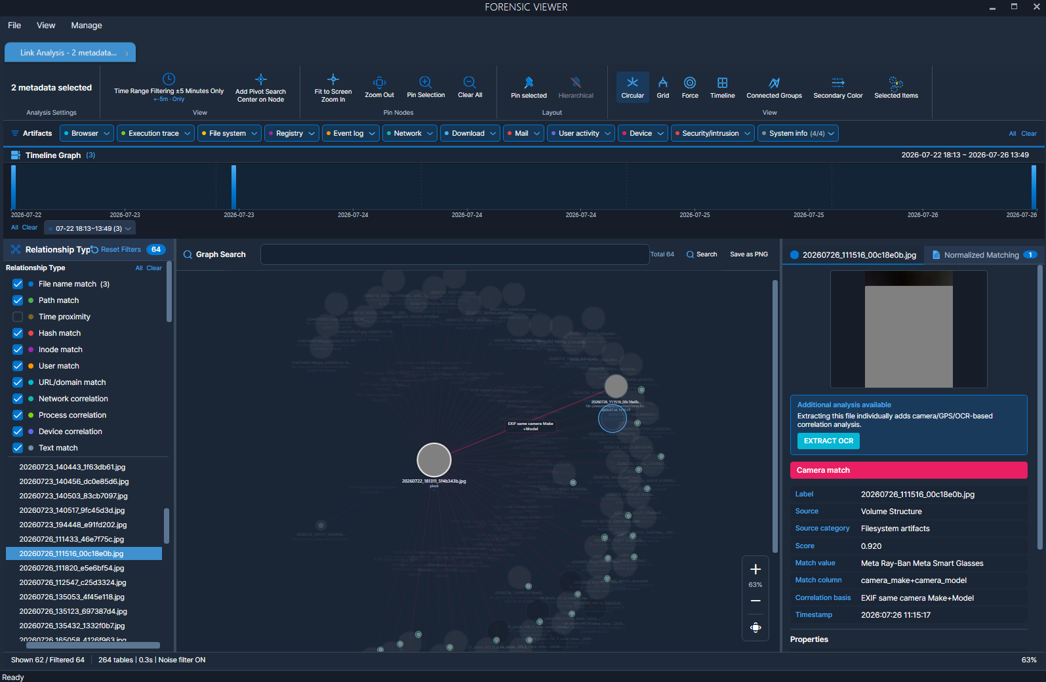Viewport: 1046px width, 682px height.
Task: Uncheck Path match relationship
Action: (18, 300)
